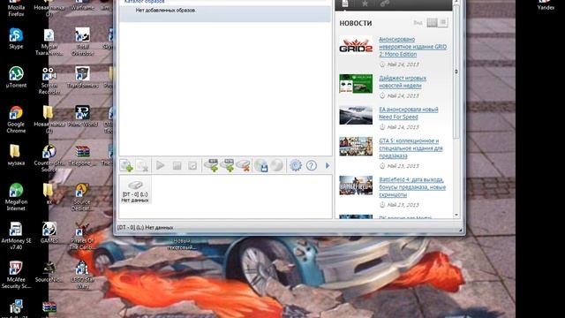Open McAfee Security Scan shortcut
The image size is (565, 318).
(x=16, y=275)
